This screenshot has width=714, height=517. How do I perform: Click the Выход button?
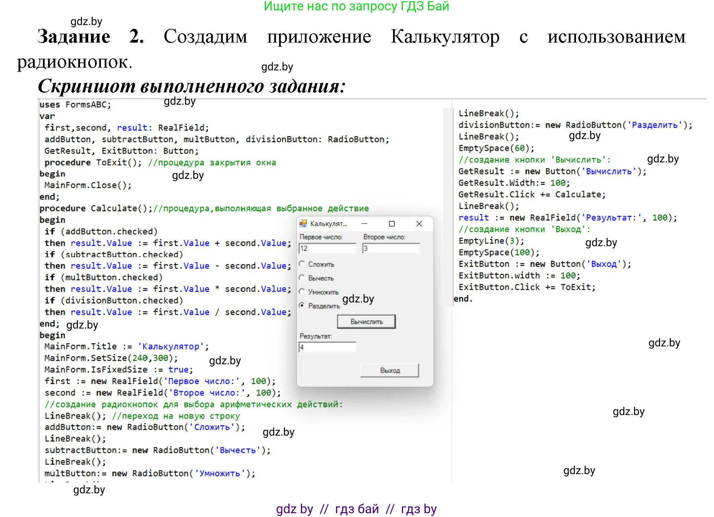pos(390,370)
